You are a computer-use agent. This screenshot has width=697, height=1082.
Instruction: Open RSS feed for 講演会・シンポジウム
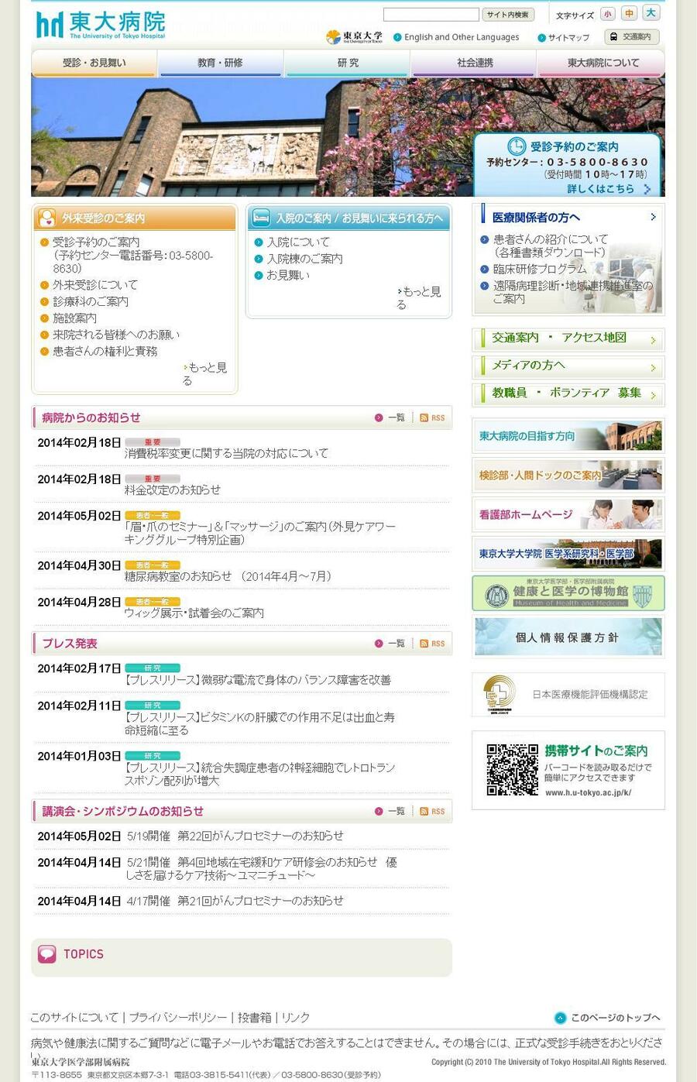(432, 811)
